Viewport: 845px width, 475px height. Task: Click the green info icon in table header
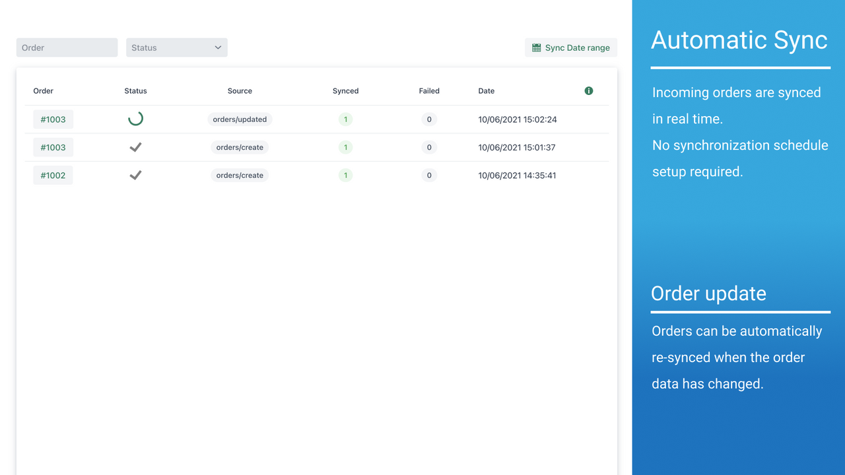[589, 91]
